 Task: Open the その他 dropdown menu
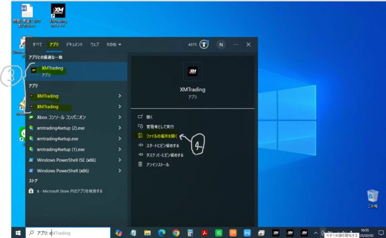114,44
